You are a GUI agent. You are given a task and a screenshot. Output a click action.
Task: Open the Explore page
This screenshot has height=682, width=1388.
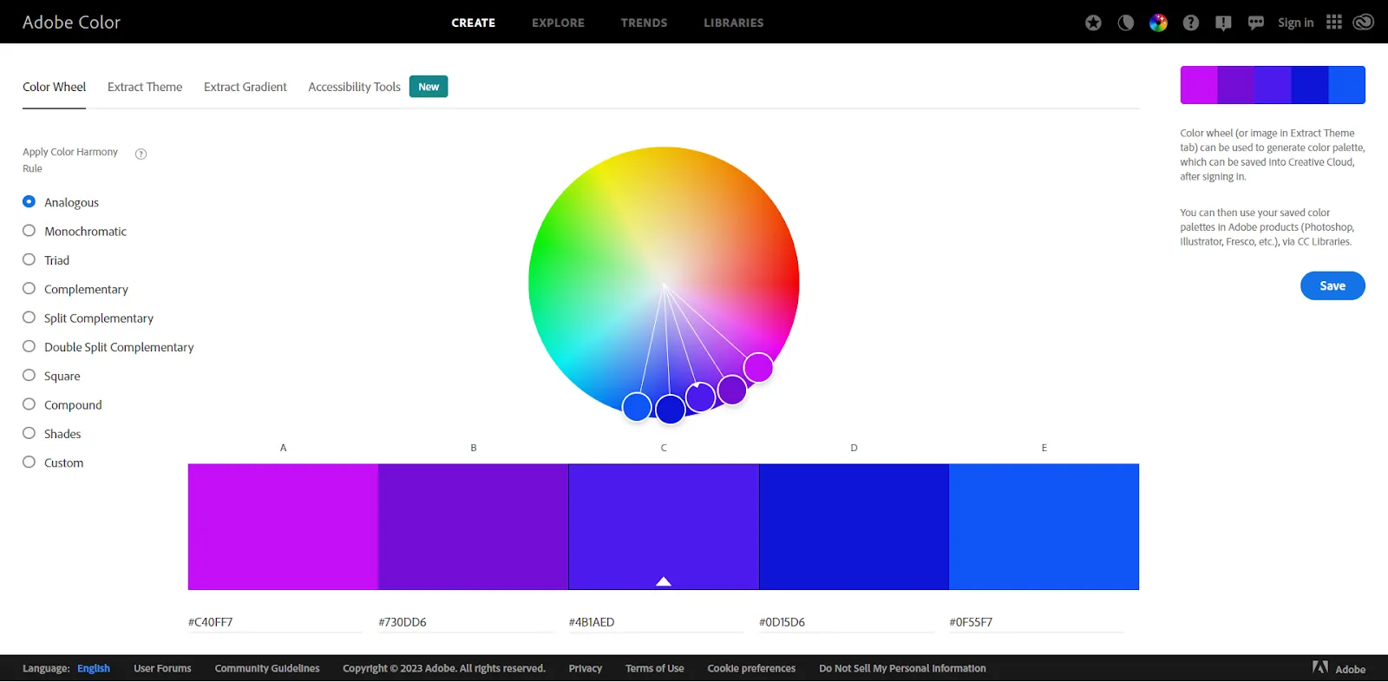tap(558, 23)
